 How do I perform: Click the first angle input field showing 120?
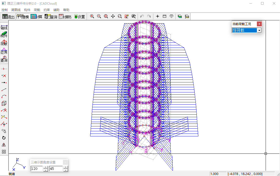tap(36, 169)
